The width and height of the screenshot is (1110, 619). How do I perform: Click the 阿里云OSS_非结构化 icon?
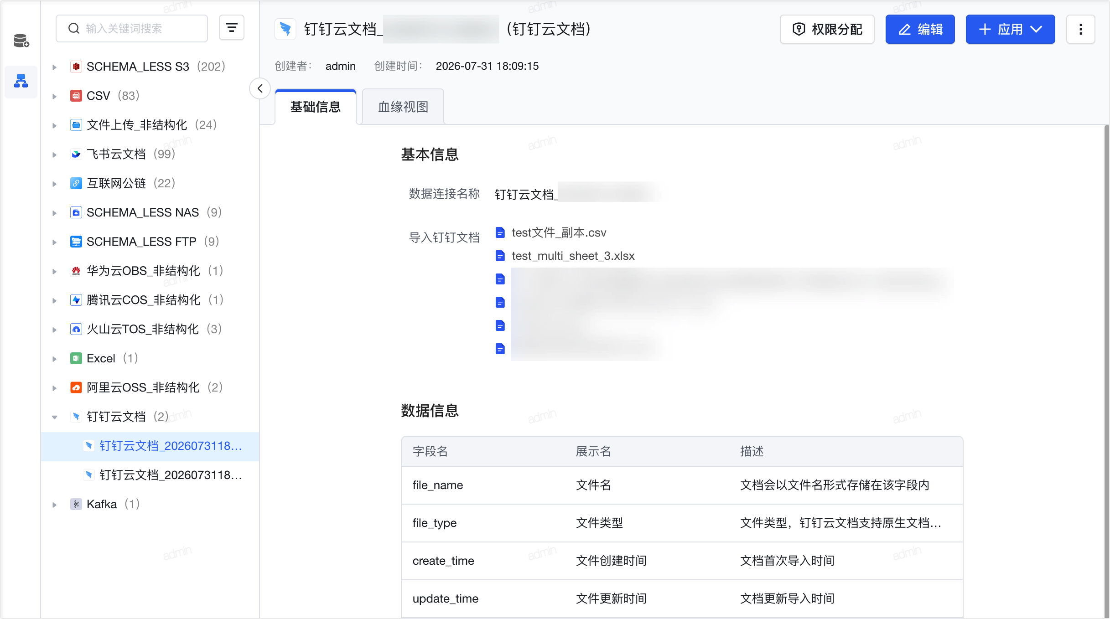(x=76, y=387)
